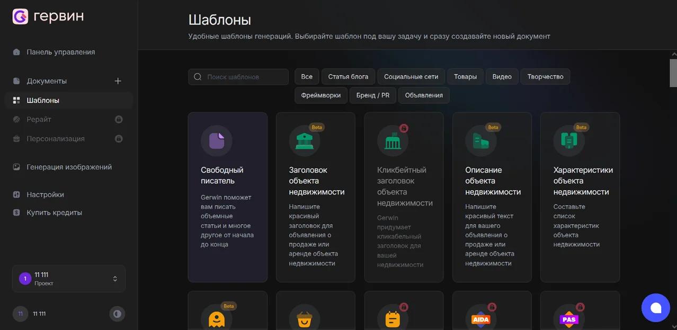Open the chat support bubble
This screenshot has height=330, width=677.
pos(656,308)
